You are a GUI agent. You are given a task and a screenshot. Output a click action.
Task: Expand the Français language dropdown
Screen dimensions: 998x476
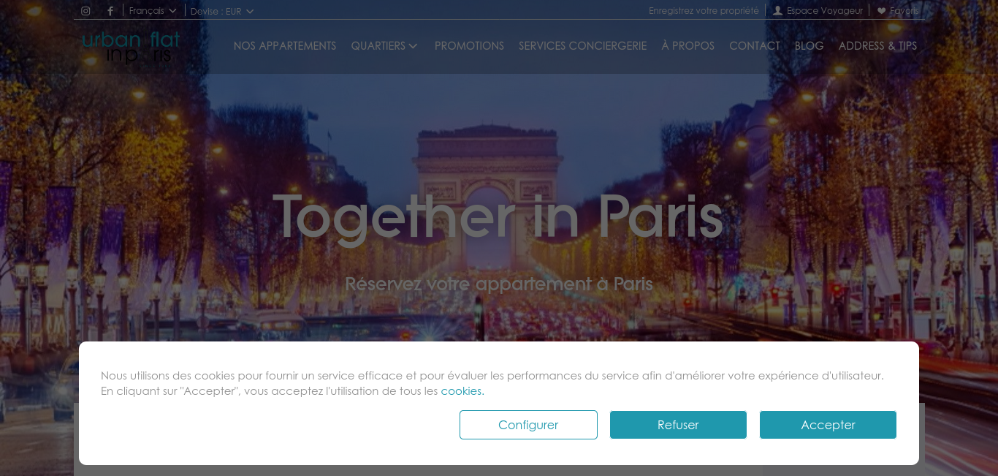coord(153,11)
